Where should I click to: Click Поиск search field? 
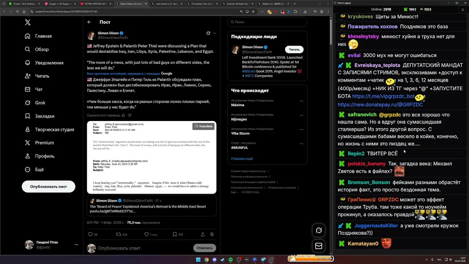point(267,22)
